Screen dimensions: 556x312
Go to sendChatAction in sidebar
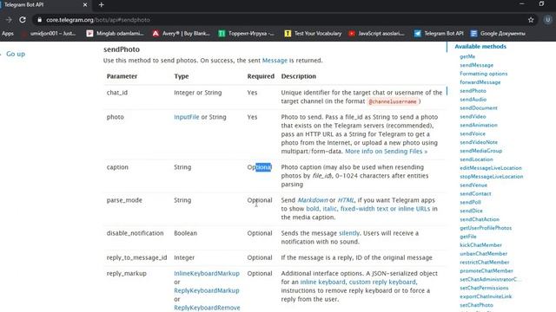(x=480, y=219)
